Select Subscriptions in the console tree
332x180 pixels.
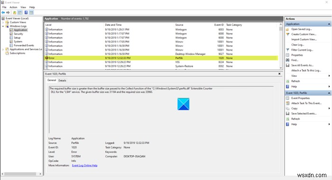pyautogui.click(x=18, y=54)
